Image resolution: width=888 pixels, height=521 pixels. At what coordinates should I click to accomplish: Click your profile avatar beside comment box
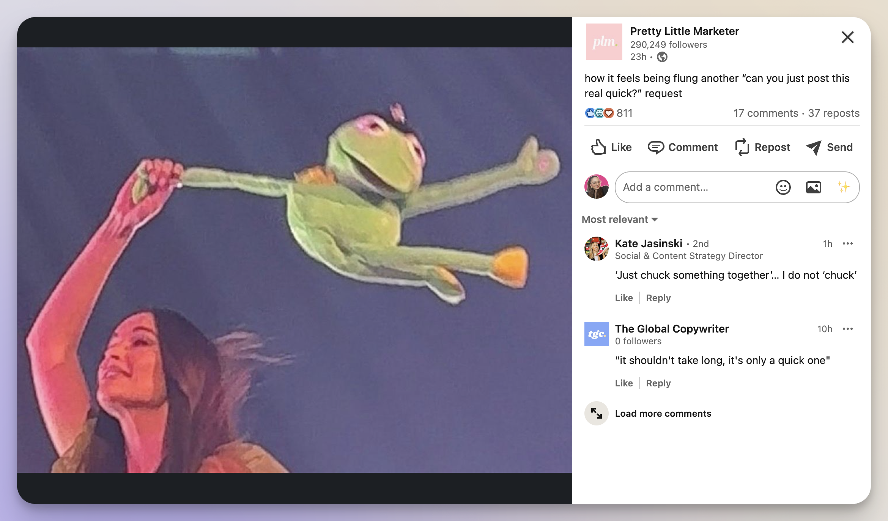[596, 187]
